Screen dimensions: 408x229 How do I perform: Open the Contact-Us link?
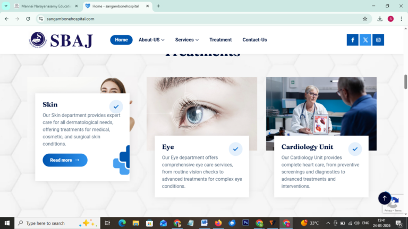(254, 40)
